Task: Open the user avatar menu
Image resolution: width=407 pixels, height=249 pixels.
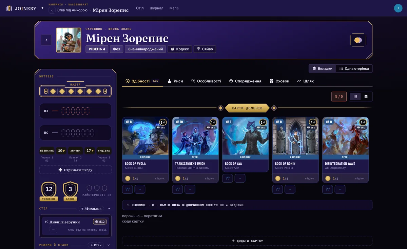Action: point(398,8)
